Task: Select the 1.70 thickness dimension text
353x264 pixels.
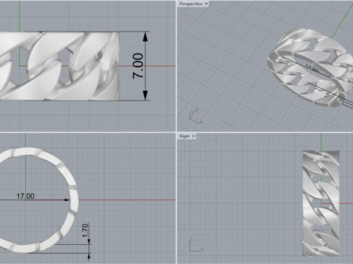Action: pyautogui.click(x=85, y=230)
